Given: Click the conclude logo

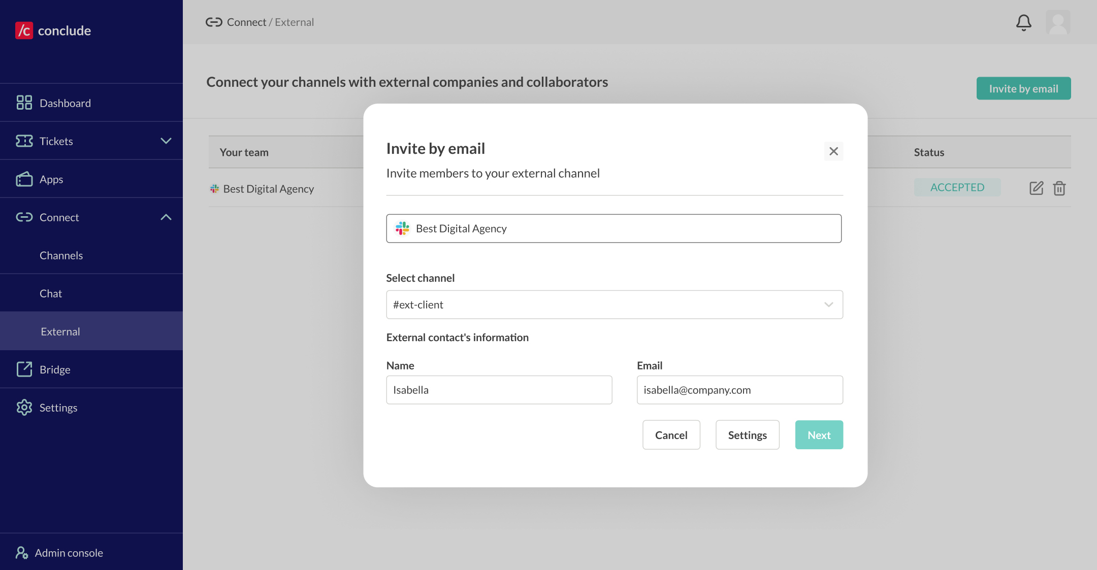Looking at the screenshot, I should tap(53, 30).
